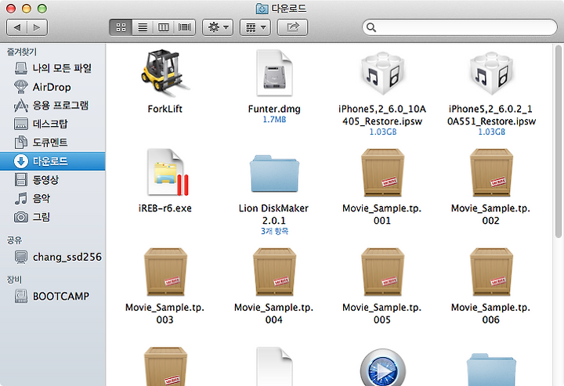
Task: Go back with the left arrow button
Action: 17,27
